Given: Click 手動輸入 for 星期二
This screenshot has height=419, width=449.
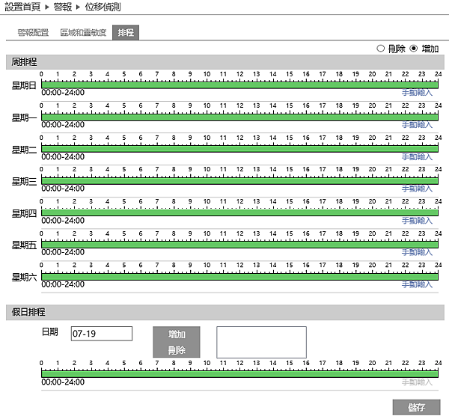Looking at the screenshot, I should pos(417,156).
